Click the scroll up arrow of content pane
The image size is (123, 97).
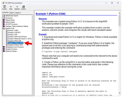click(120, 13)
